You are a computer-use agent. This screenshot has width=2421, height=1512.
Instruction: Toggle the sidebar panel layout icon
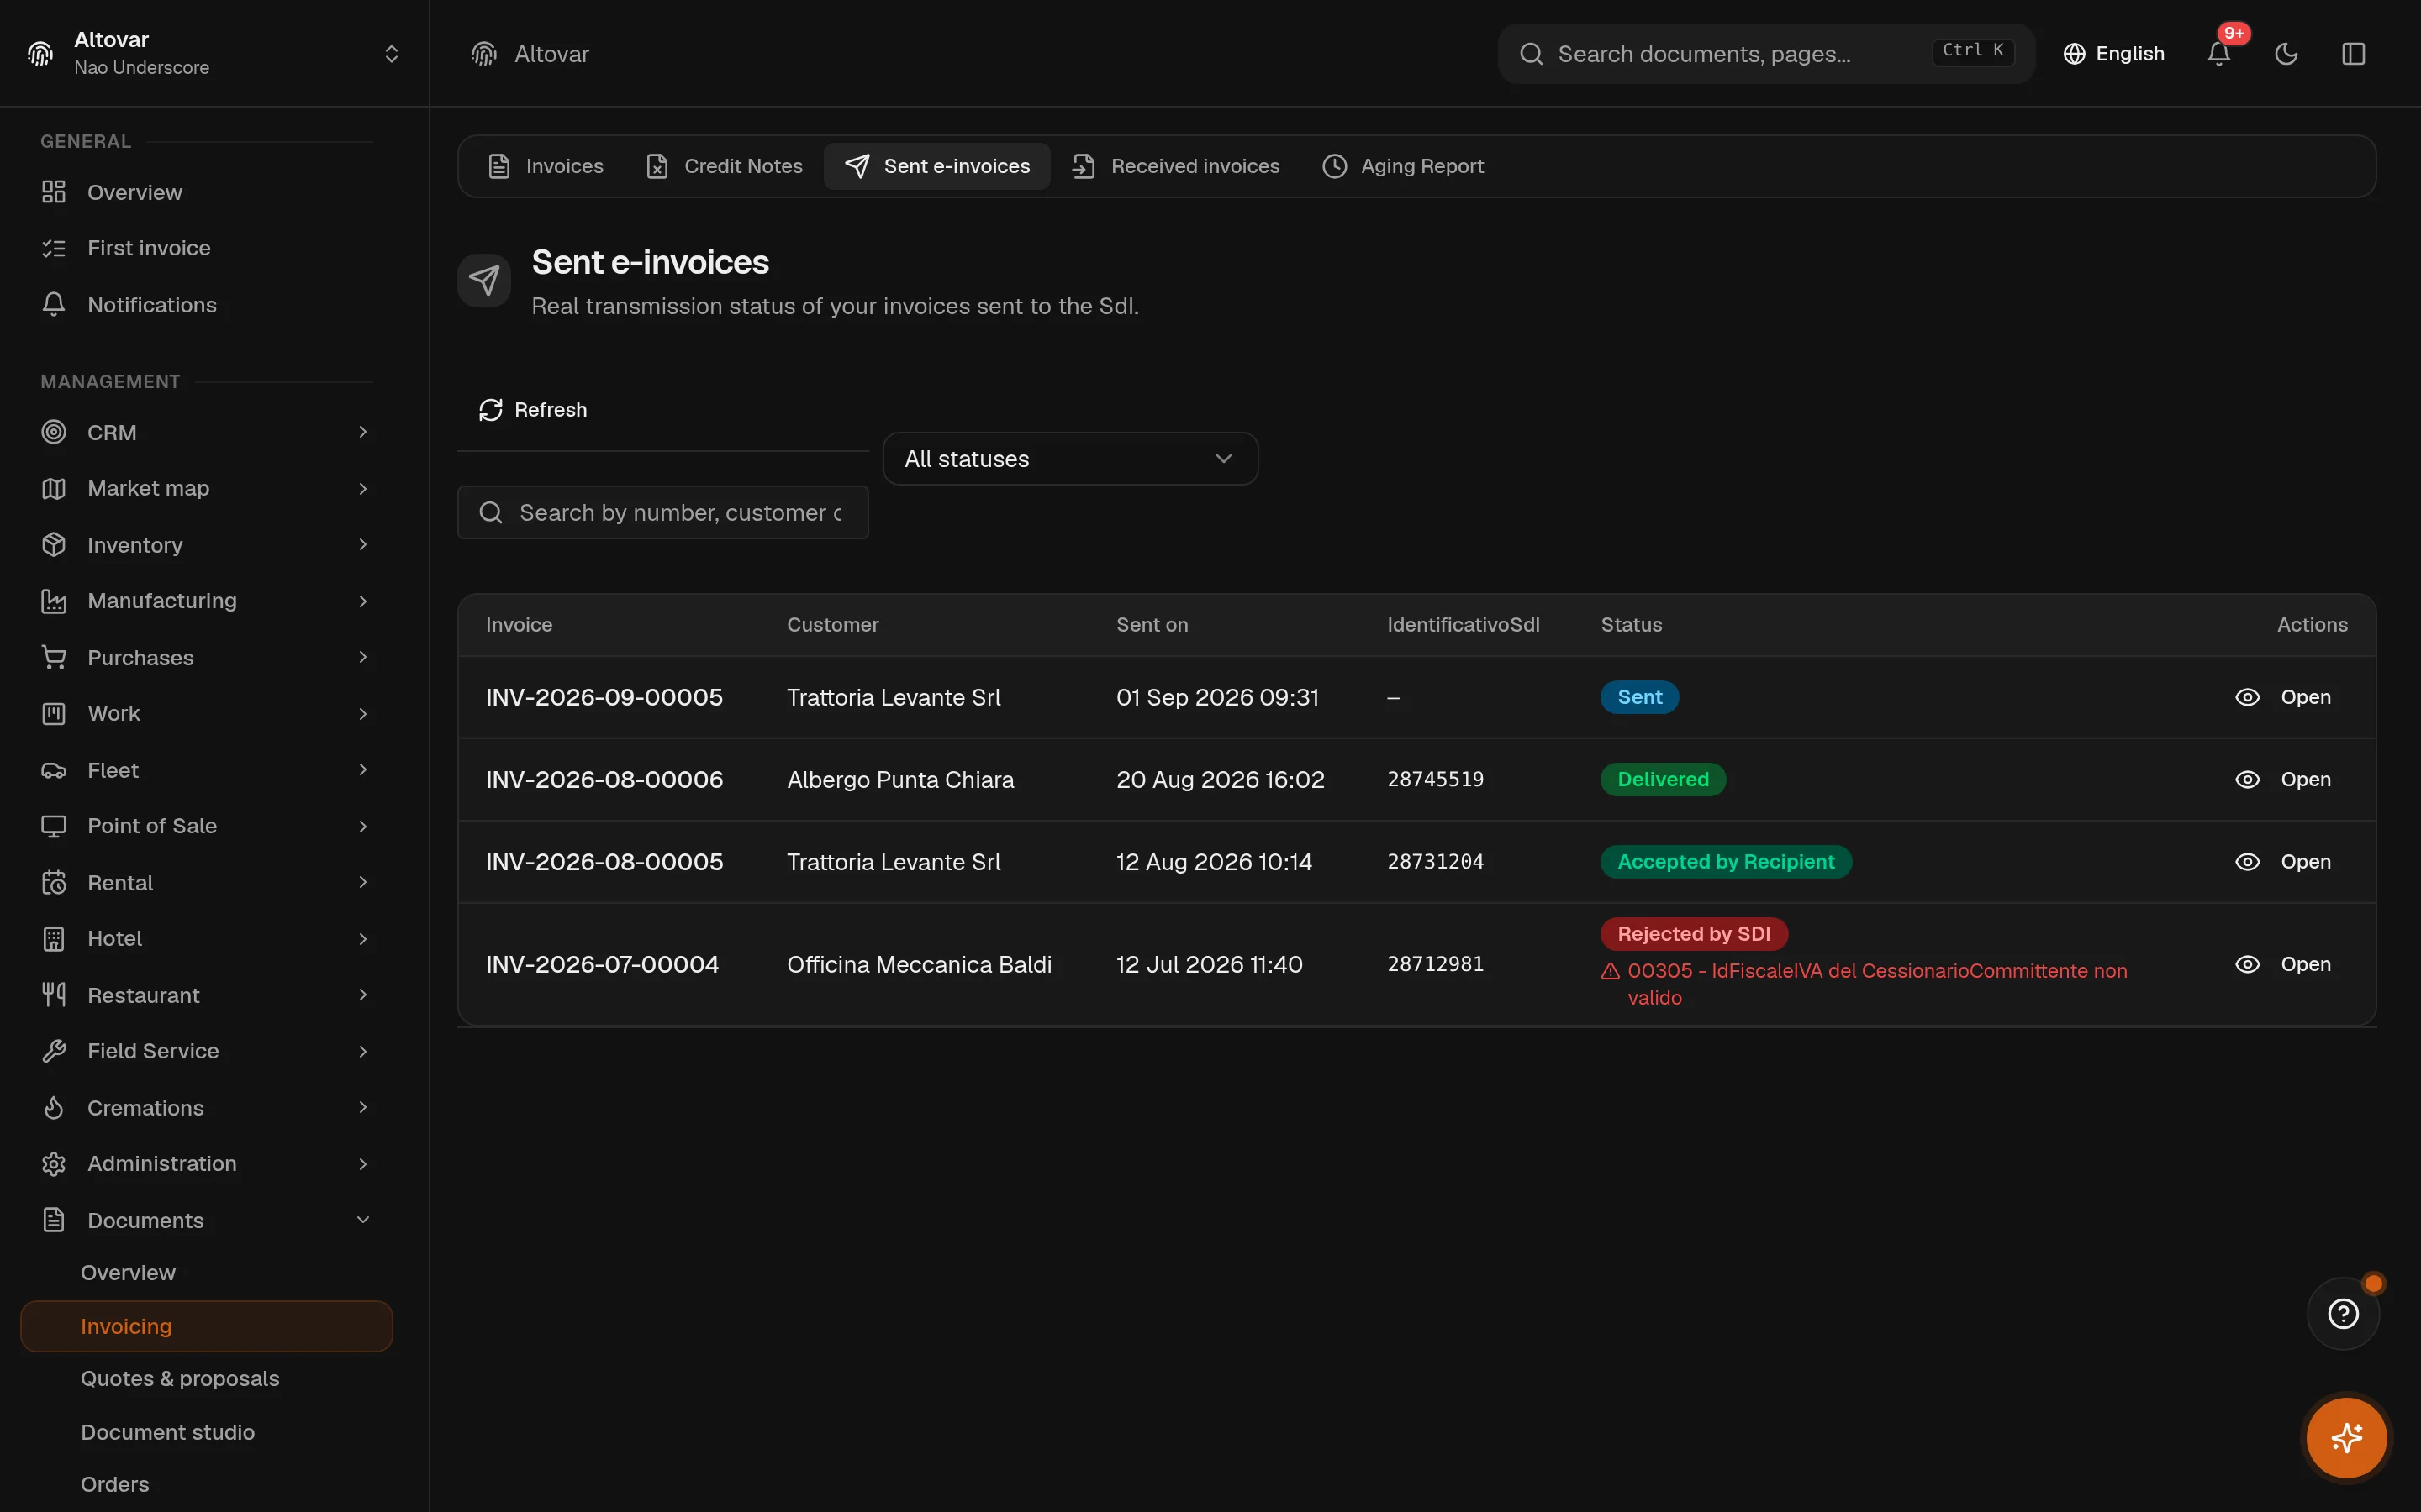pyautogui.click(x=2353, y=54)
